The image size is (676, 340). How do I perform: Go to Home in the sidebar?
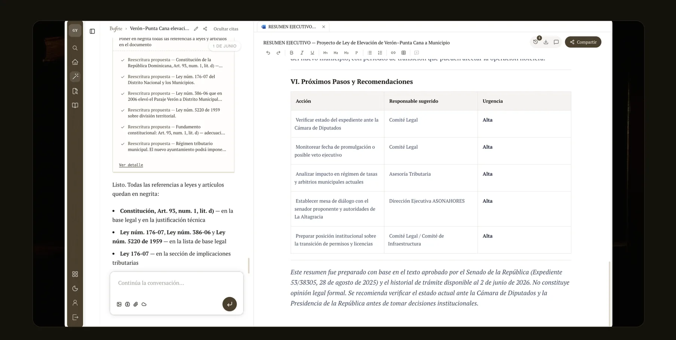tap(75, 62)
